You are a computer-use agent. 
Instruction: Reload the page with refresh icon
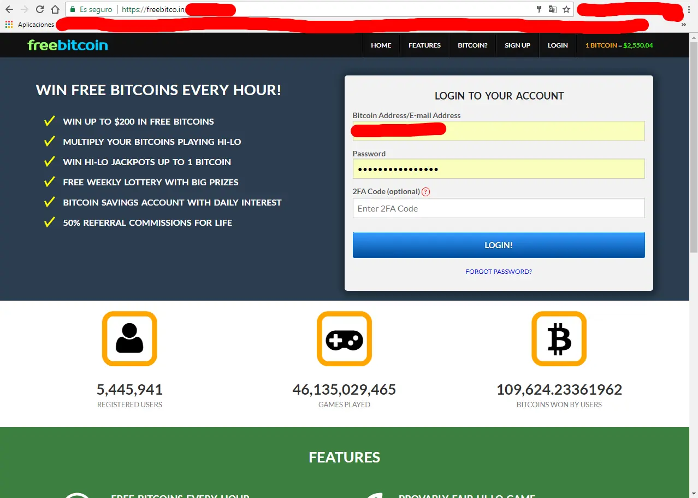click(39, 9)
